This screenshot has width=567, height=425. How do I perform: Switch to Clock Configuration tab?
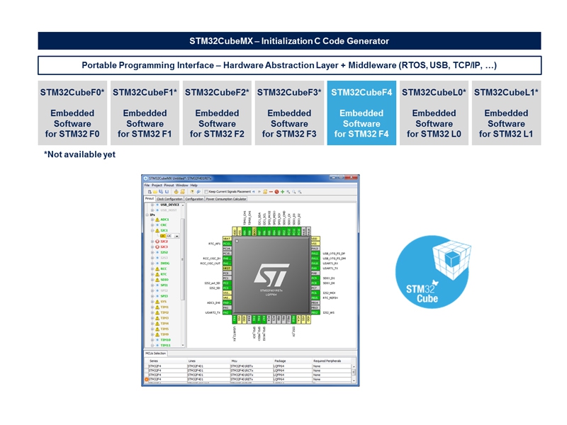tap(169, 199)
